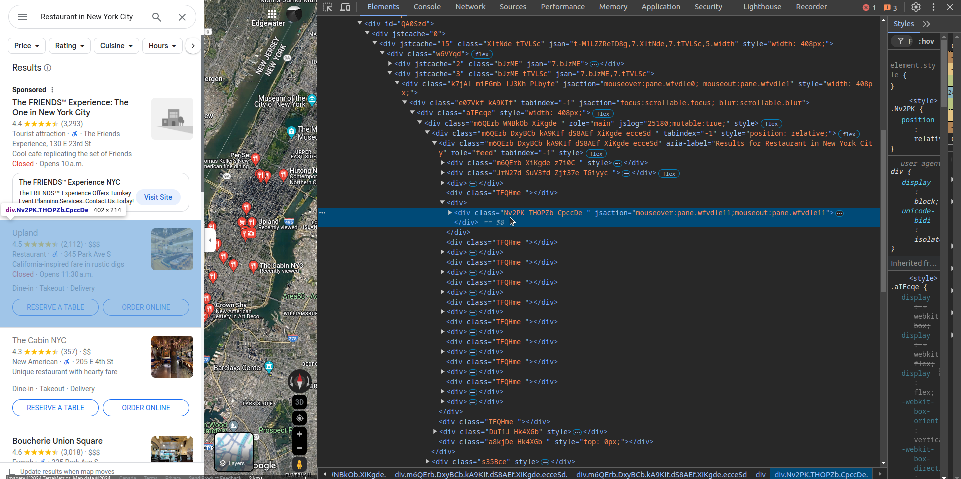This screenshot has height=479, width=961.
Task: Click ORDER ONLINE for Upland
Action: pos(146,307)
